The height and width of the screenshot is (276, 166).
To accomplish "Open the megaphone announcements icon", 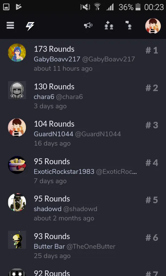I will (88, 25).
